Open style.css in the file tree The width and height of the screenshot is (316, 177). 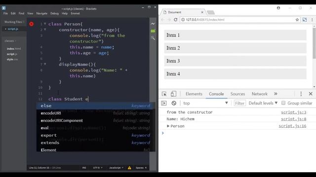[x=12, y=59]
